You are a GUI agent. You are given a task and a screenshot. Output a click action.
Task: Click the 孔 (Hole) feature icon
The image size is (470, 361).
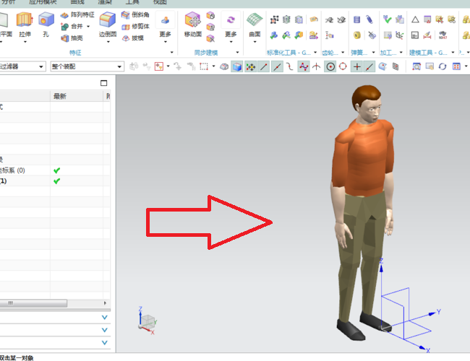tap(46, 25)
